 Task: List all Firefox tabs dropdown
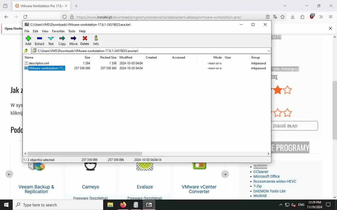coord(285,6)
